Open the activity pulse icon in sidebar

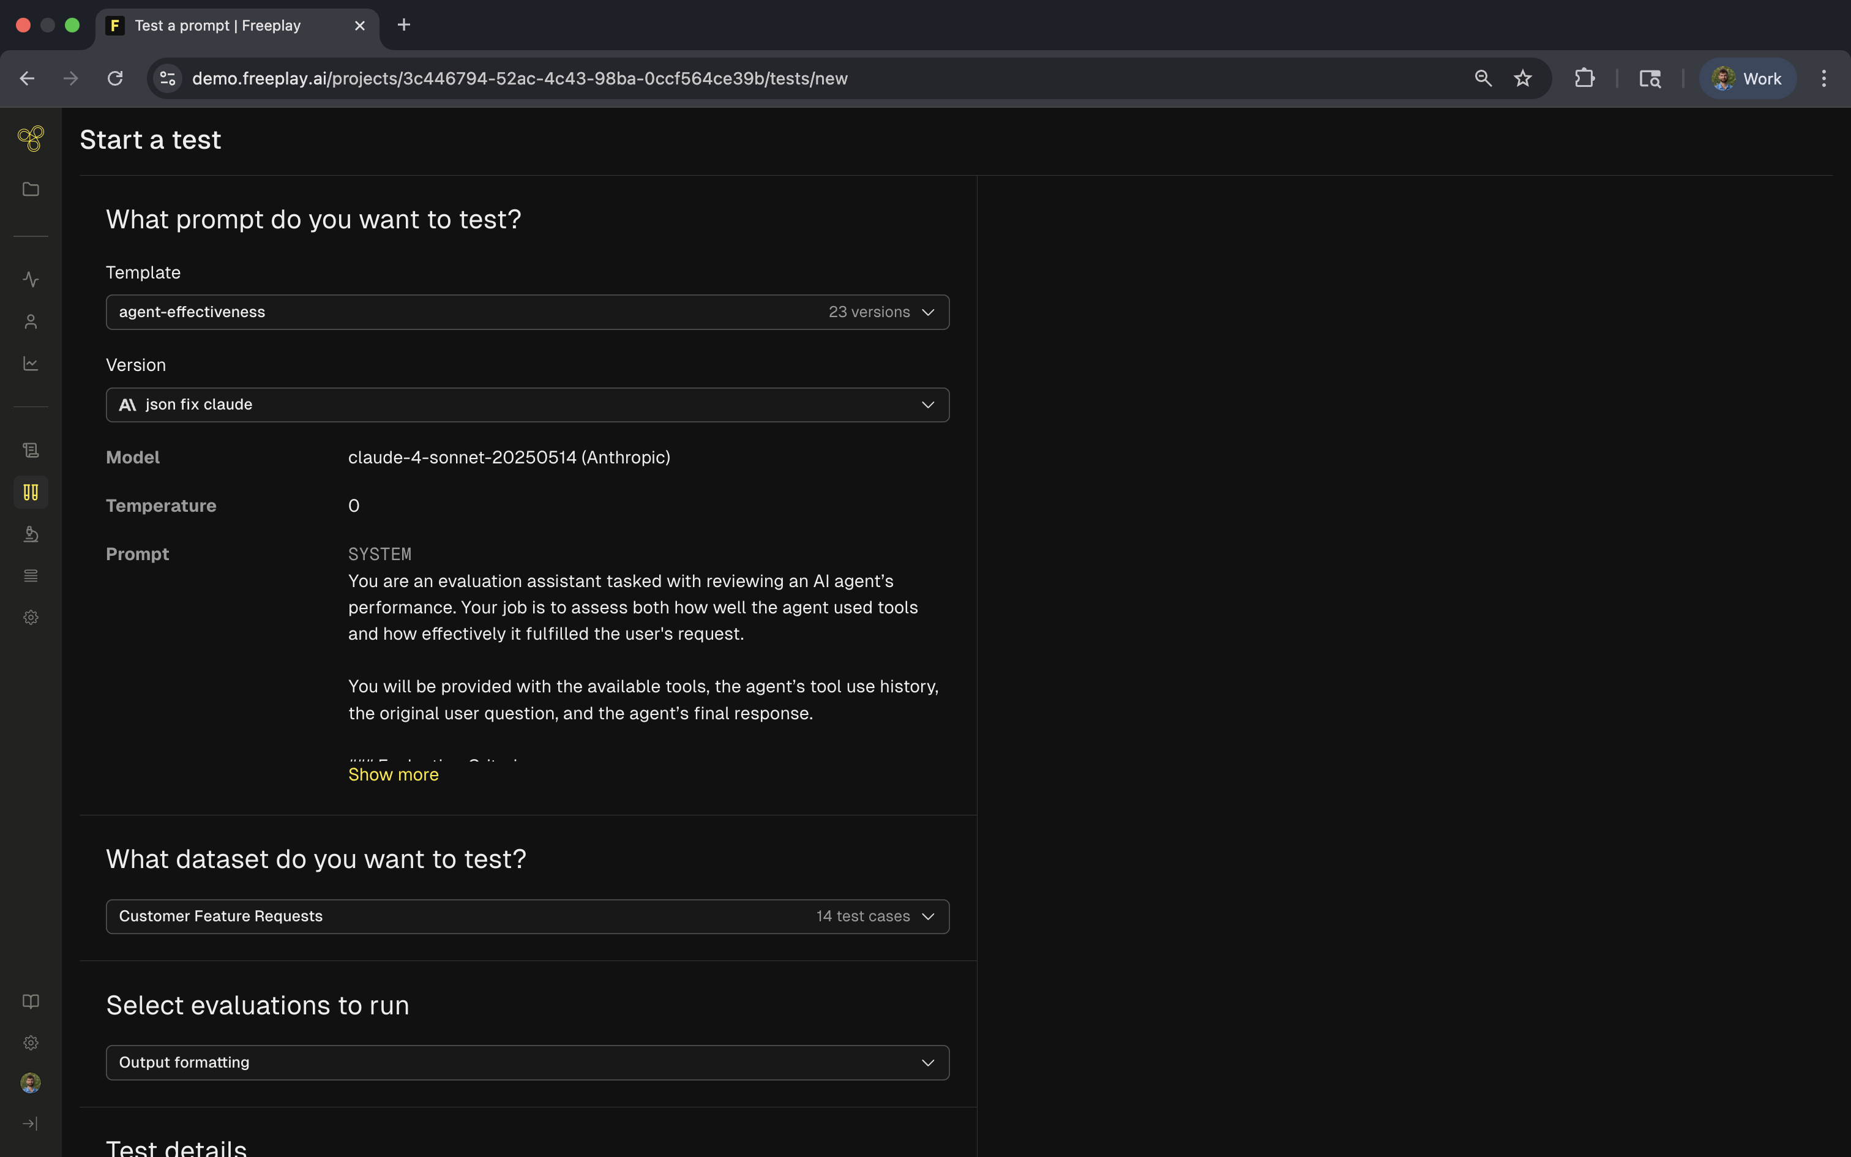(x=31, y=279)
